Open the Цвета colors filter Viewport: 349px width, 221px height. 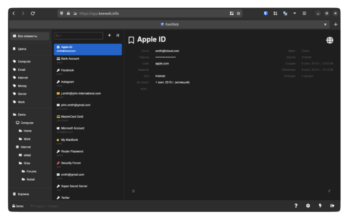[x=30, y=49]
